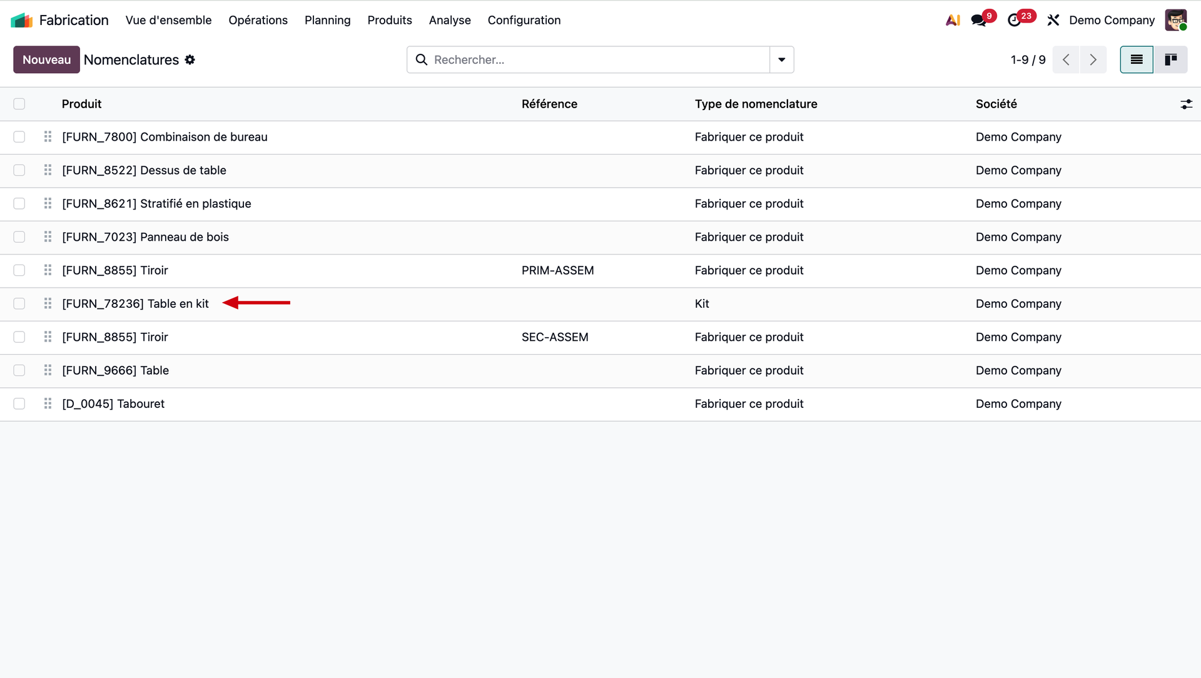Open the Analyse menu
Image resolution: width=1201 pixels, height=678 pixels.
click(x=449, y=20)
